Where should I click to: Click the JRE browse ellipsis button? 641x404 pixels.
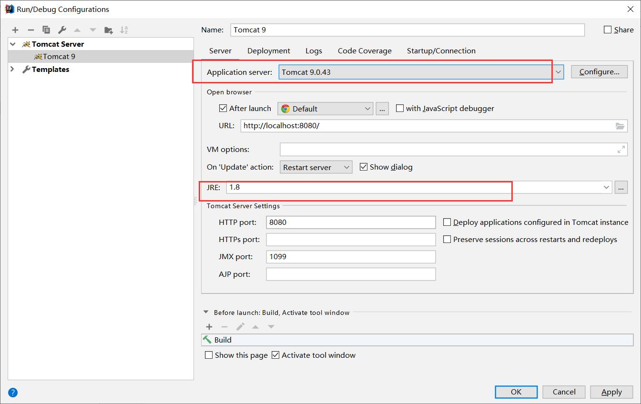(621, 187)
